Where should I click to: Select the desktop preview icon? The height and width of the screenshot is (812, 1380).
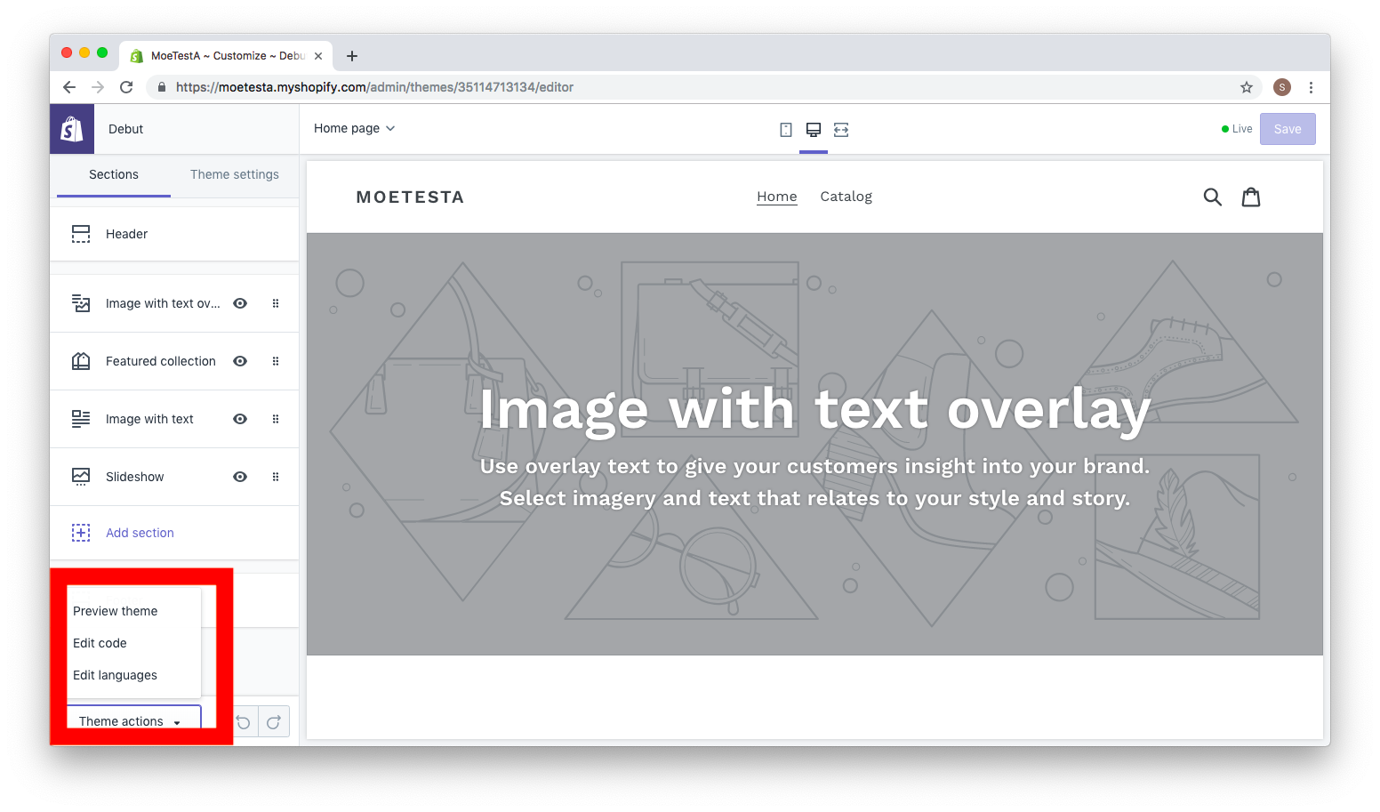[x=814, y=130]
